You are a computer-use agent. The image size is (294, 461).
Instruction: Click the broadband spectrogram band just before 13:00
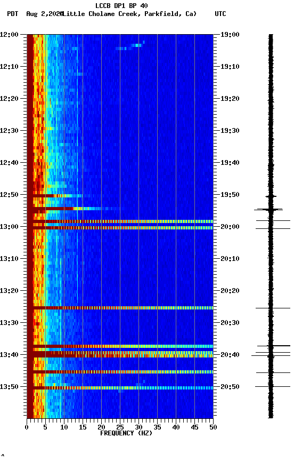click(x=120, y=221)
